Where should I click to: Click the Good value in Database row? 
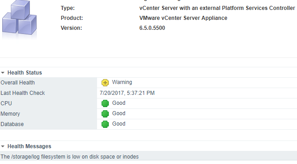tap(119, 124)
